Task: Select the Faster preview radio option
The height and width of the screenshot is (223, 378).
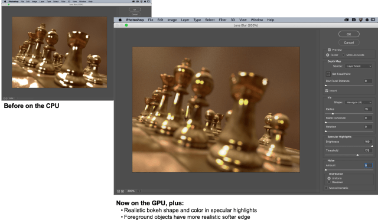Action: tap(327, 55)
